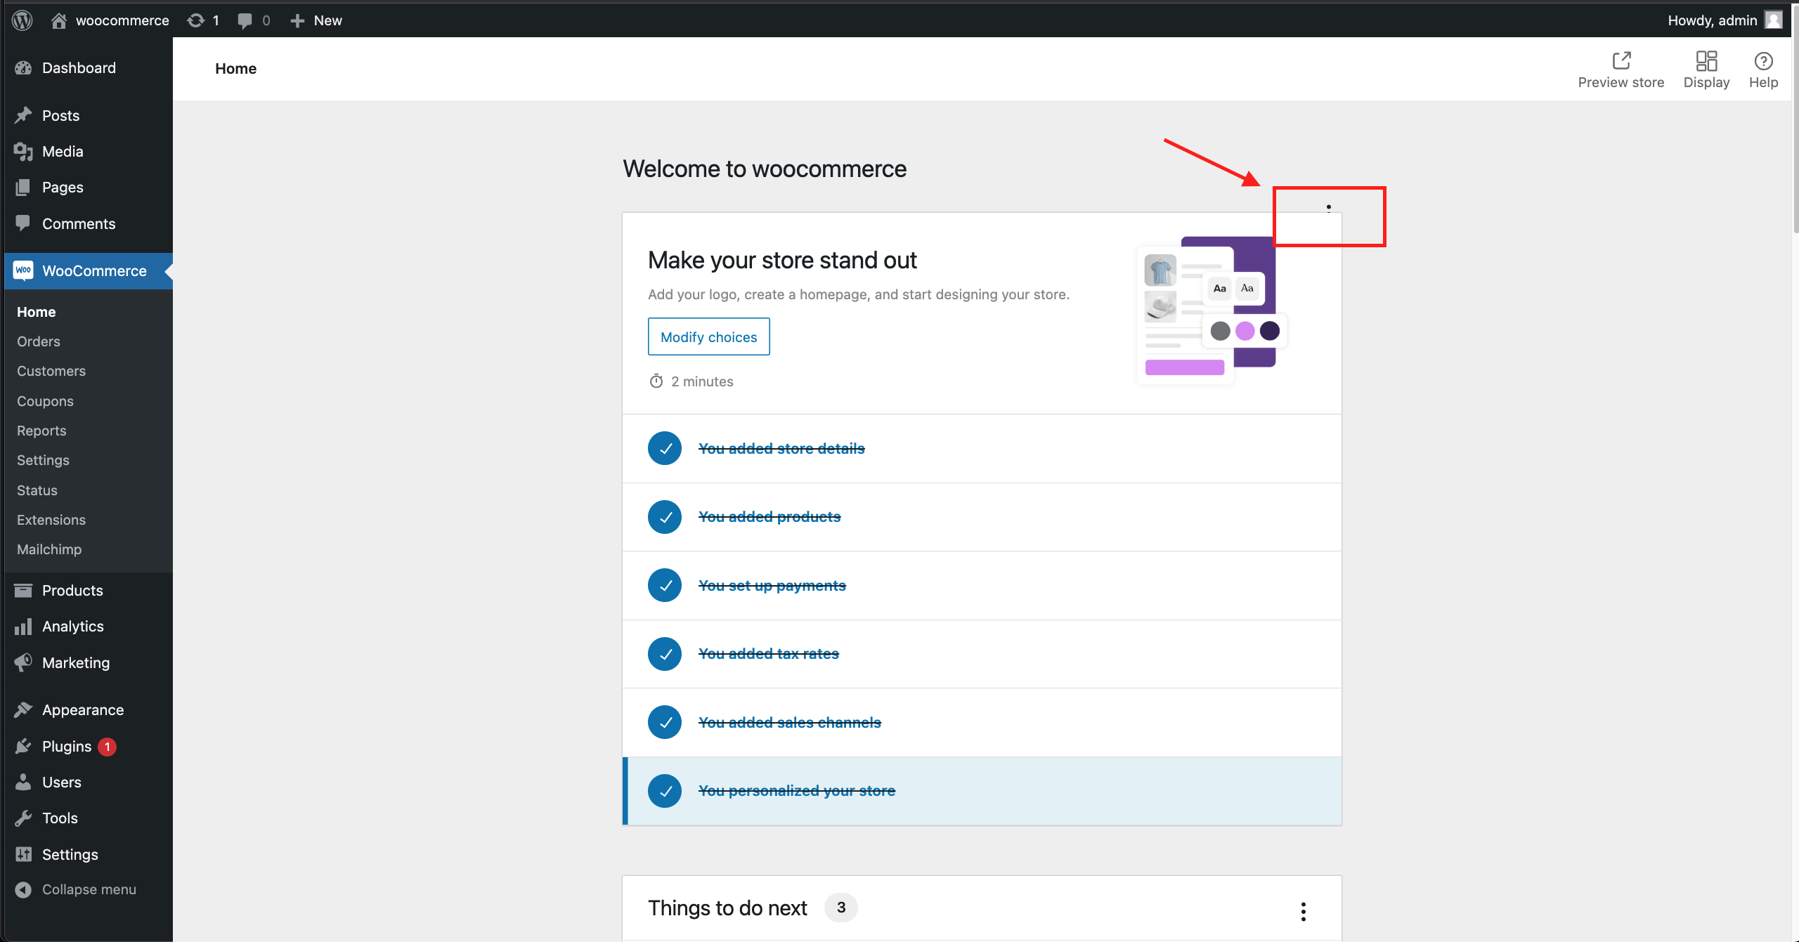Select the WooCommerce Home menu item
The width and height of the screenshot is (1799, 942).
click(x=36, y=312)
